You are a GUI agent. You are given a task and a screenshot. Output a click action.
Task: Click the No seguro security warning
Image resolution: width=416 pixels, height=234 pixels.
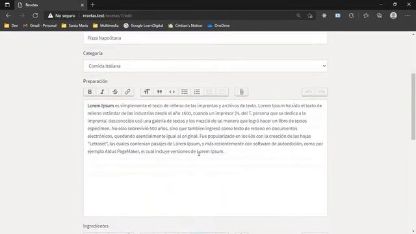tap(62, 16)
